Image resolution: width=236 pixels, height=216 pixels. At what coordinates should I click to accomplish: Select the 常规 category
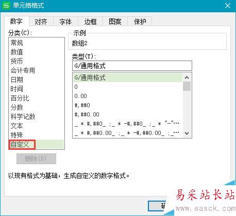pos(37,43)
